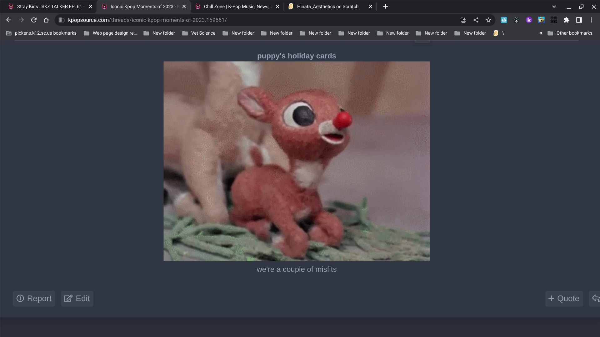Open the purple K extension
This screenshot has height=337, width=600.
[529, 20]
